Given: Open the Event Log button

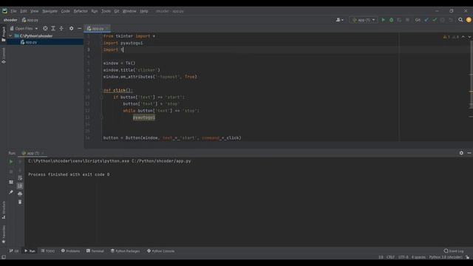Looking at the screenshot, I should click(454, 251).
